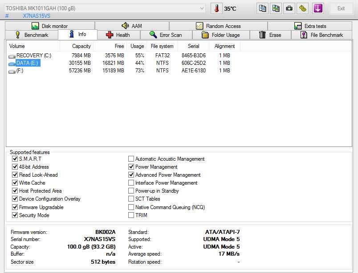Toggle Automatic Acoustic Management checkbox
Screen dimensions: 358x273
click(x=131, y=159)
